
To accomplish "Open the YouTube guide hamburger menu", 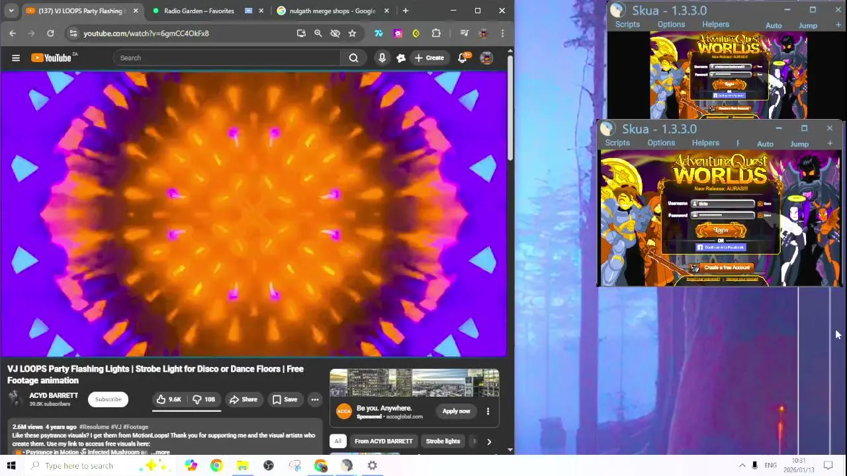I will (x=16, y=58).
